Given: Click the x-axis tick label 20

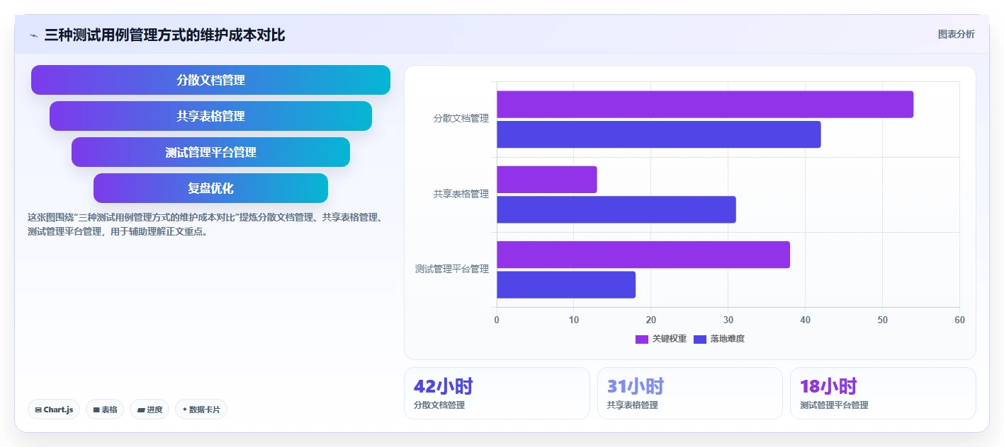Looking at the screenshot, I should coord(651,320).
